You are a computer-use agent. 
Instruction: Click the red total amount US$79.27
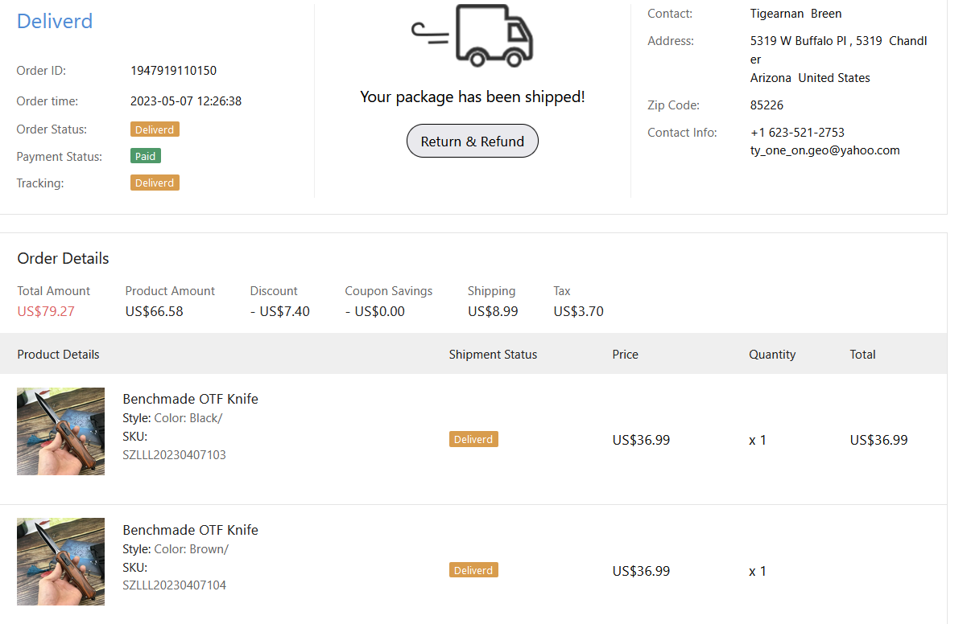pos(46,311)
